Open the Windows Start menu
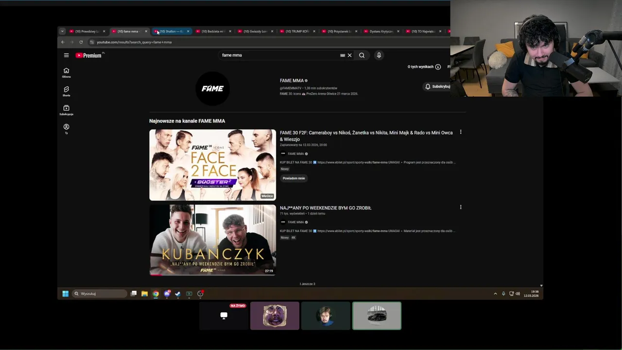 tap(65, 294)
